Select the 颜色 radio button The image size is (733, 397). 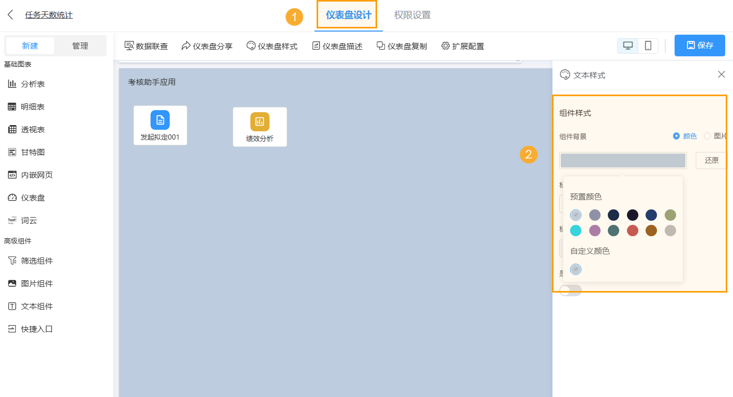(x=677, y=136)
